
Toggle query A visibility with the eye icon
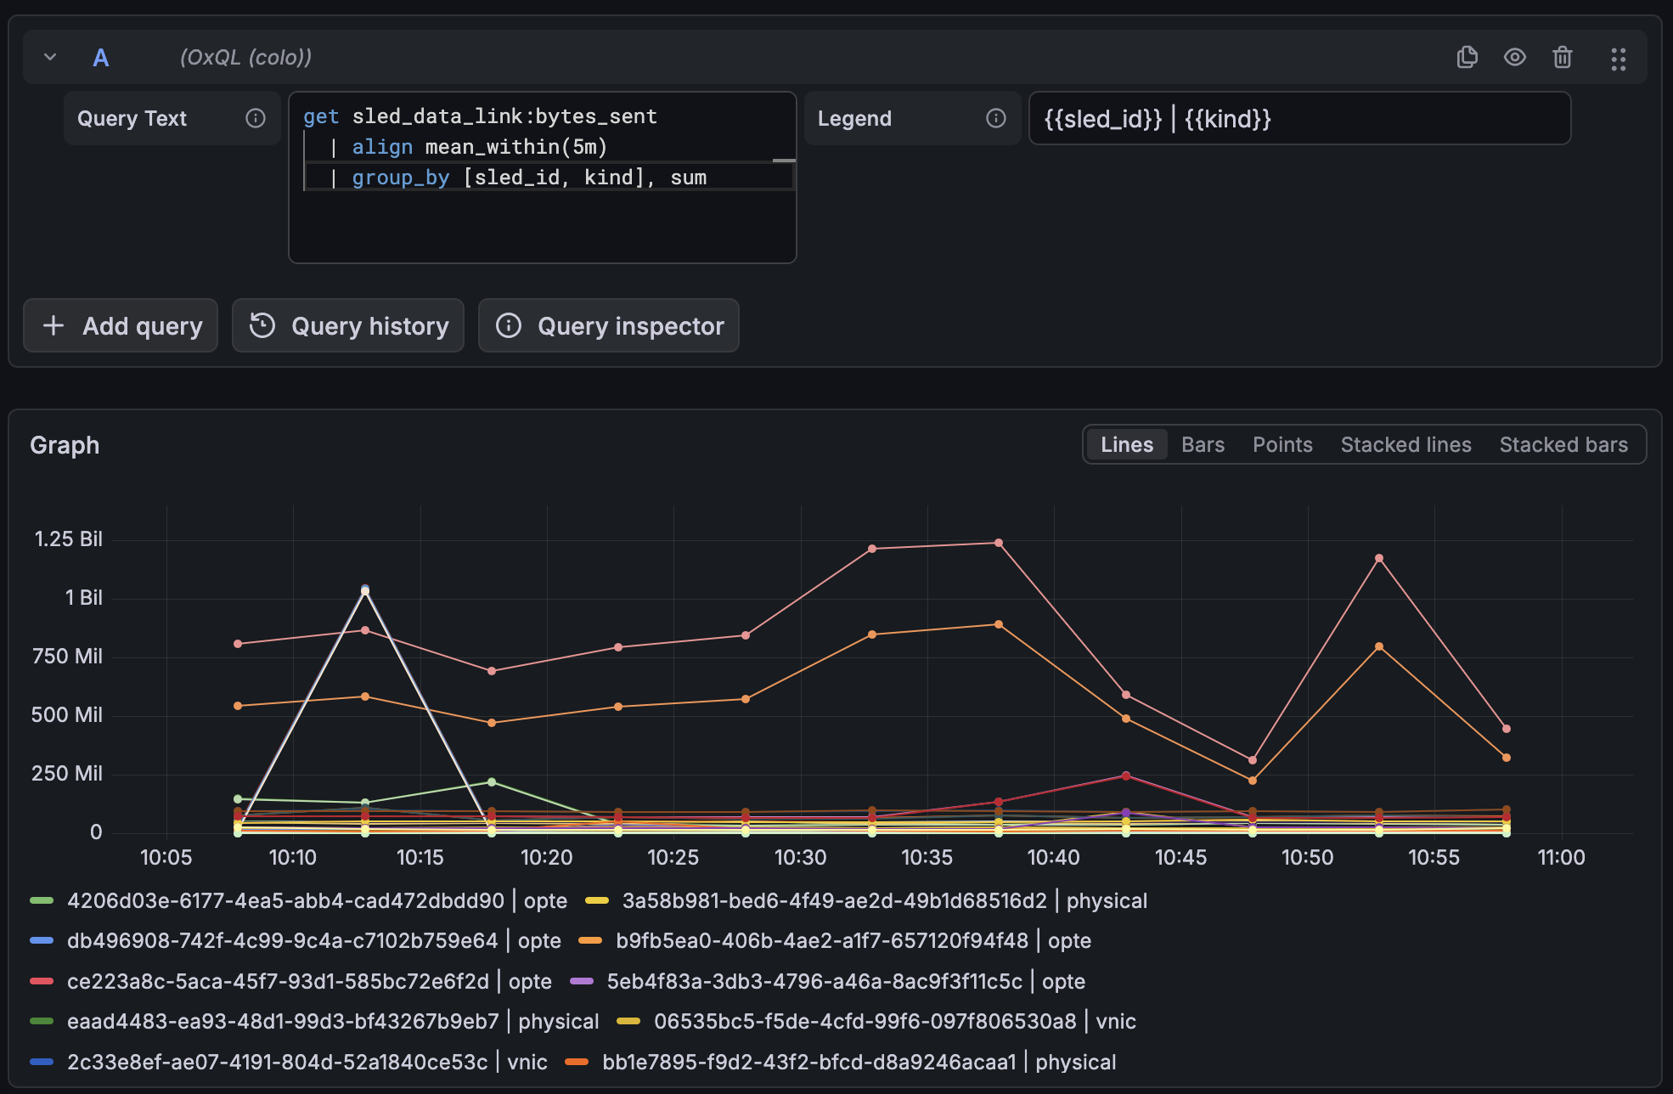(x=1514, y=58)
